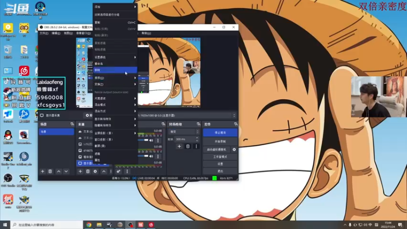
Task: Move scene up with the arrow in 场景 dock
Action: click(x=59, y=171)
